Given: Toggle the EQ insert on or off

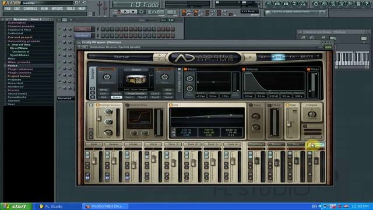Looking at the screenshot, I should coord(171,105).
